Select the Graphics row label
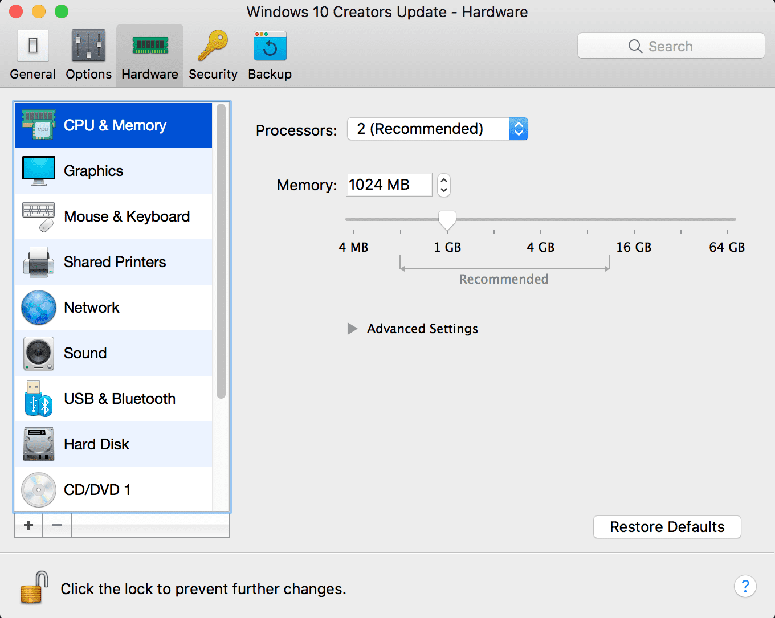Viewport: 775px width, 618px height. (93, 171)
